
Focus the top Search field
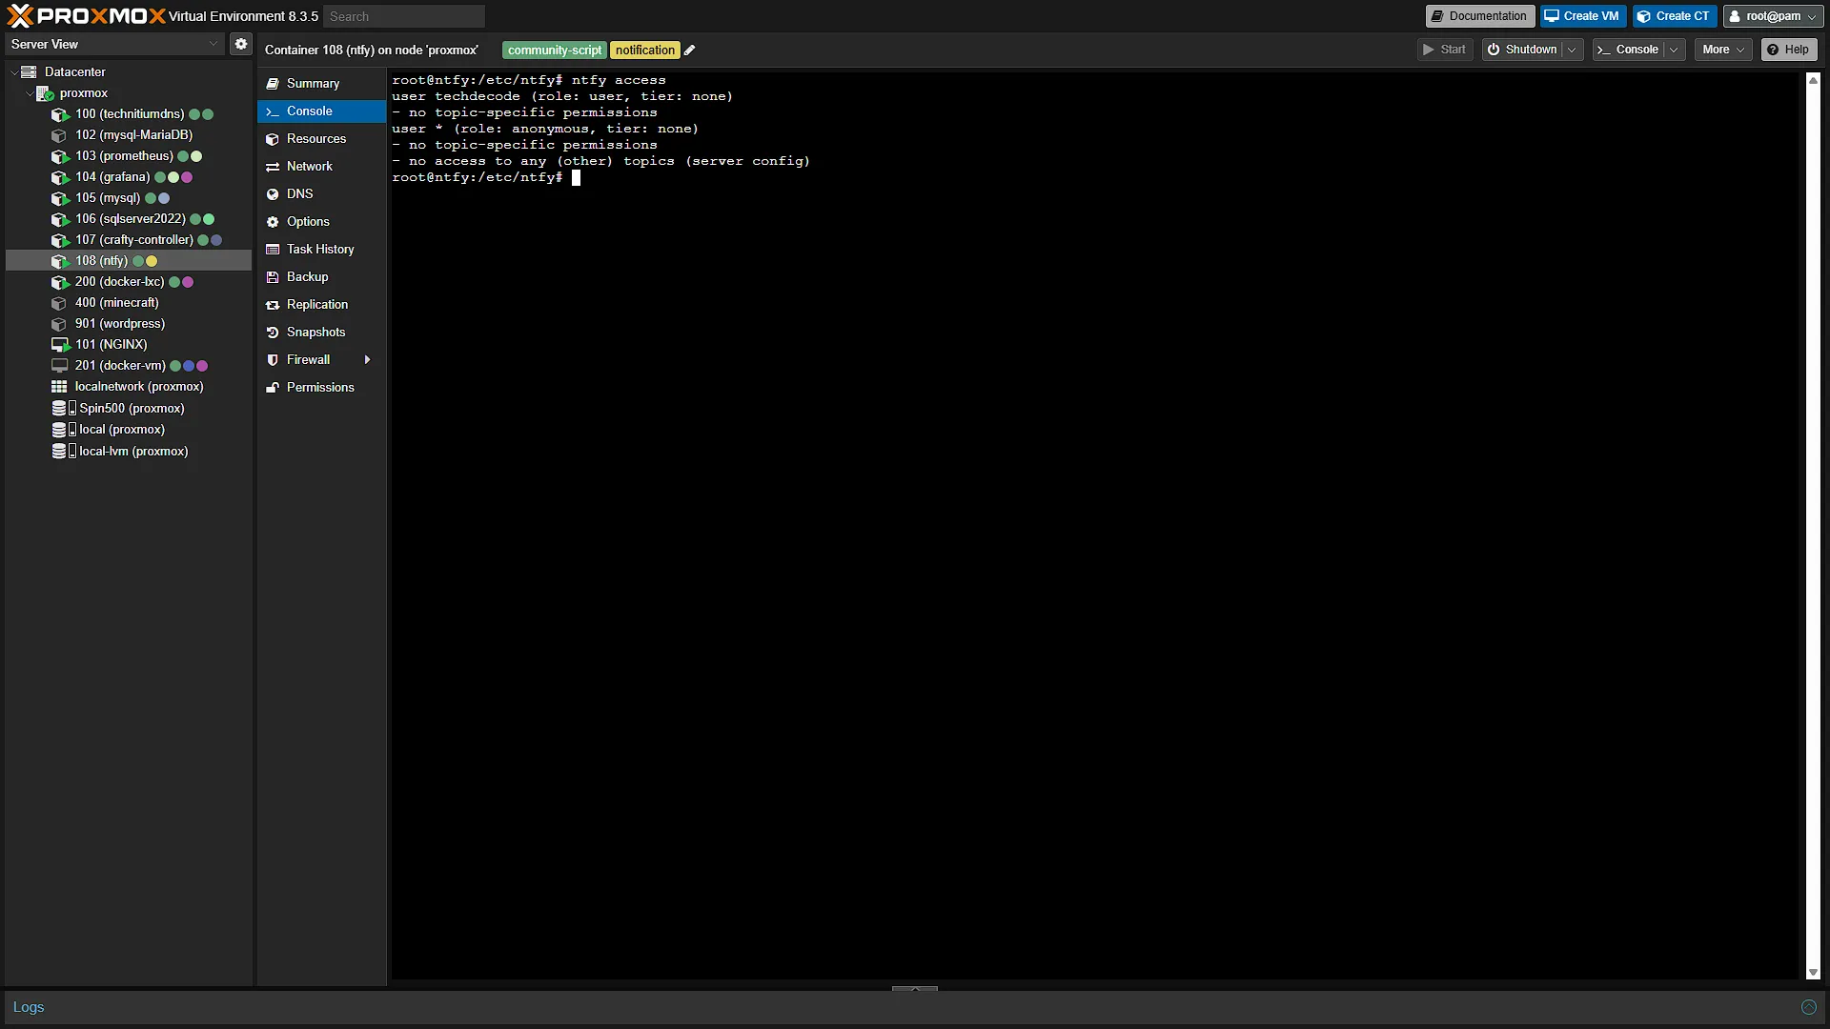[404, 16]
